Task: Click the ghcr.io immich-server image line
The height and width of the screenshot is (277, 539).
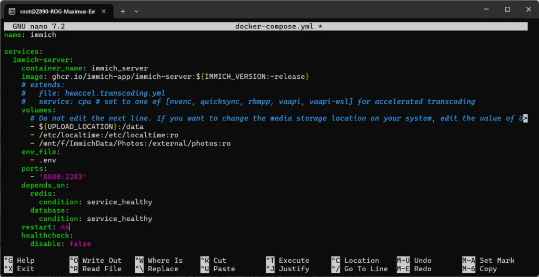Action: 165,76
